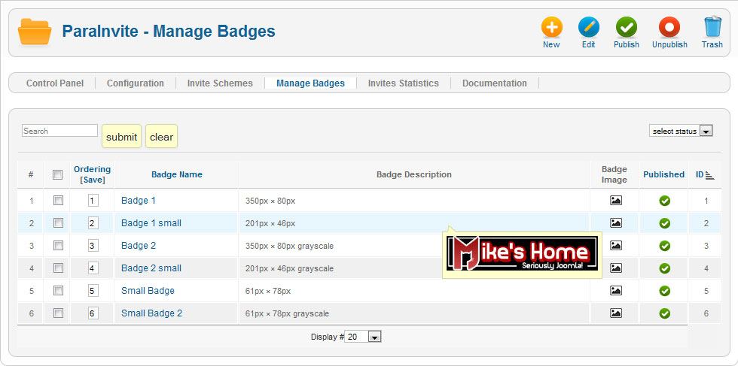Sort by the ID column ordering icon
This screenshot has width=738, height=366.
click(x=710, y=175)
